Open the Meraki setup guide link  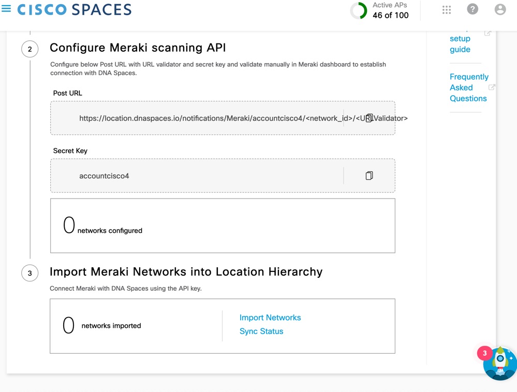(460, 43)
